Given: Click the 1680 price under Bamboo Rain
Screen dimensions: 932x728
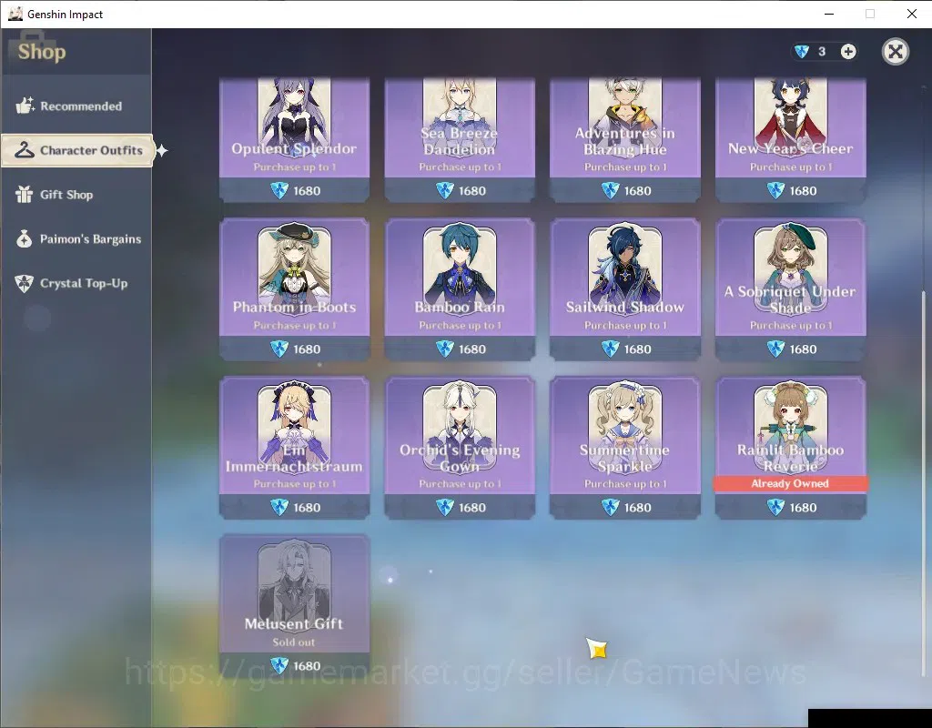Looking at the screenshot, I should tap(460, 349).
